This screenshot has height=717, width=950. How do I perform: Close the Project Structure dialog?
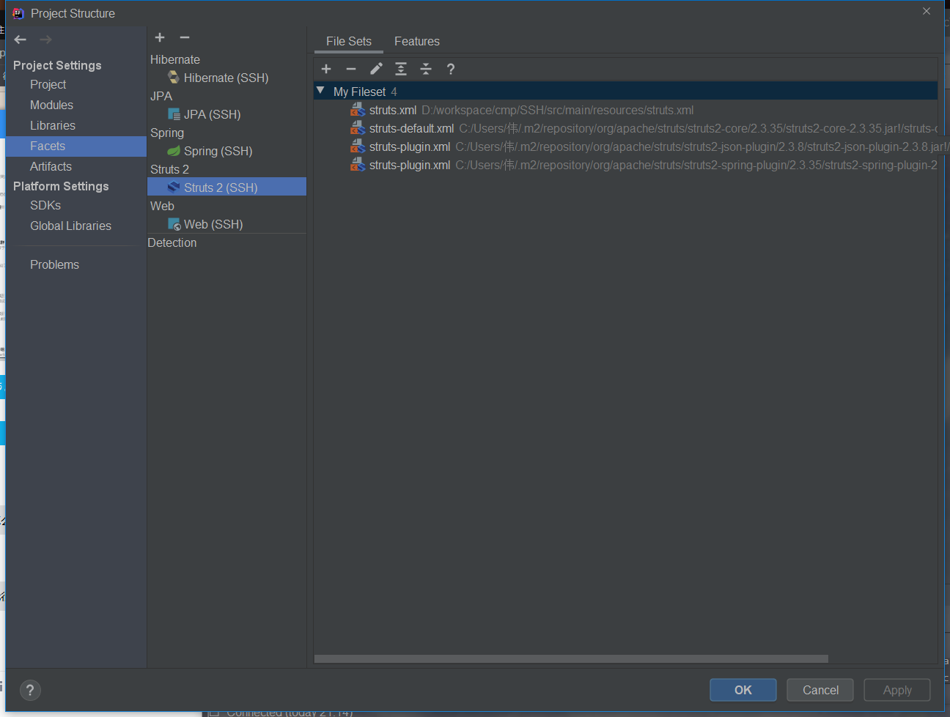[927, 11]
